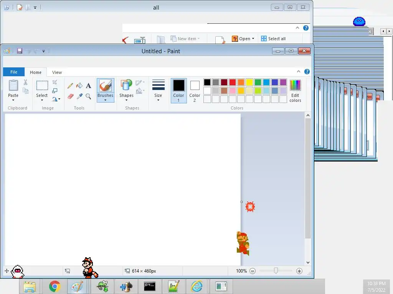
Task: Pick the dark red color swatch
Action: (224, 82)
